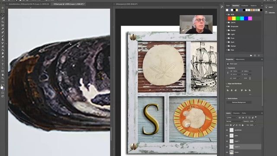The image size is (277, 156).
Task: Click lock all icon in Layers panel
Action: pos(242,125)
